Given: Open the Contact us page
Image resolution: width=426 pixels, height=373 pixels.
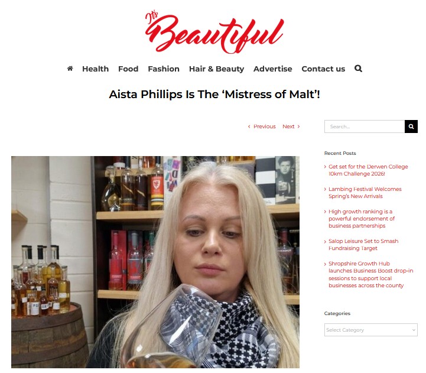Looking at the screenshot, I should [x=323, y=69].
